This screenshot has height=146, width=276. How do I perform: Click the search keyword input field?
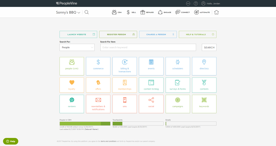point(148,48)
